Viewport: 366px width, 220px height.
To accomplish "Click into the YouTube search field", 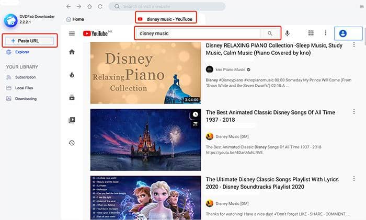I will (x=198, y=33).
